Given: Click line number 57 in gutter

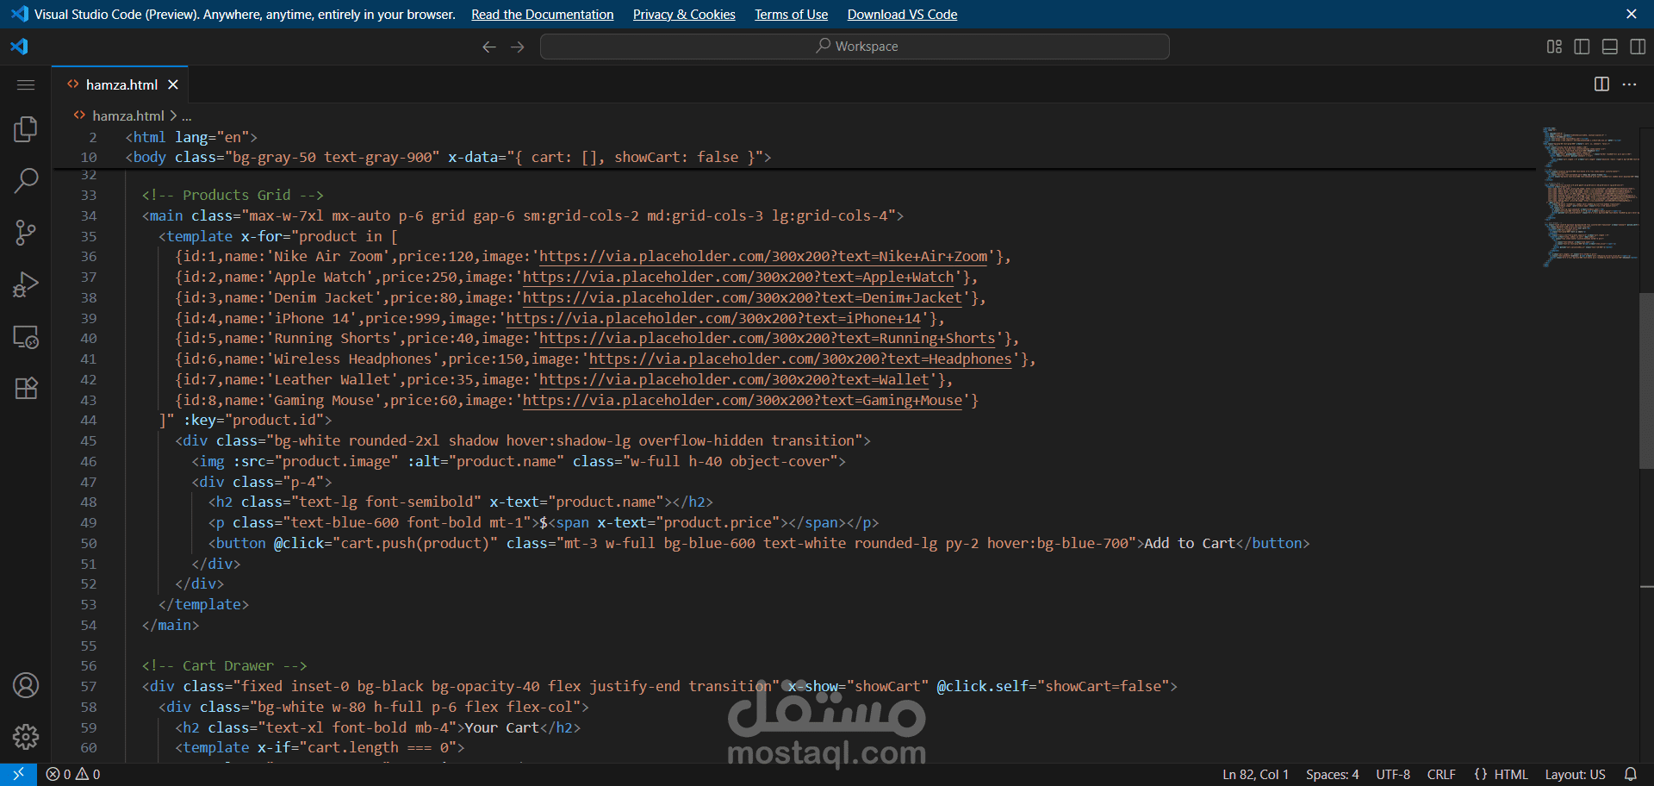Looking at the screenshot, I should (x=89, y=686).
